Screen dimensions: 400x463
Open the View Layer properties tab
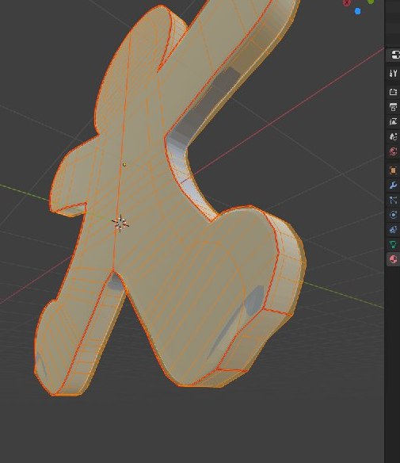(393, 121)
